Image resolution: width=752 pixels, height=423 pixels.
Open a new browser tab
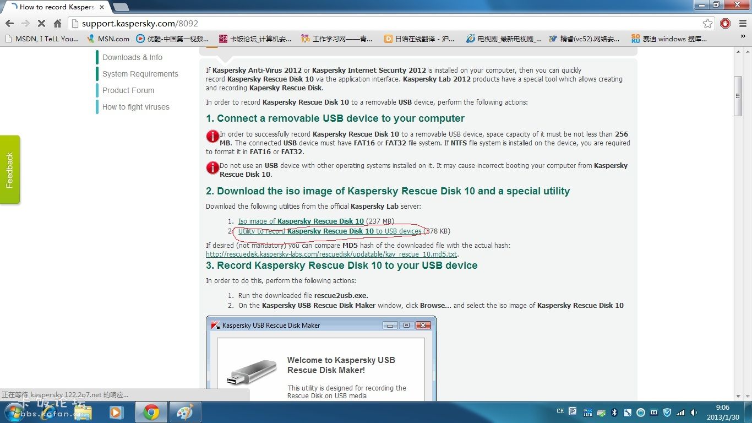121,7
